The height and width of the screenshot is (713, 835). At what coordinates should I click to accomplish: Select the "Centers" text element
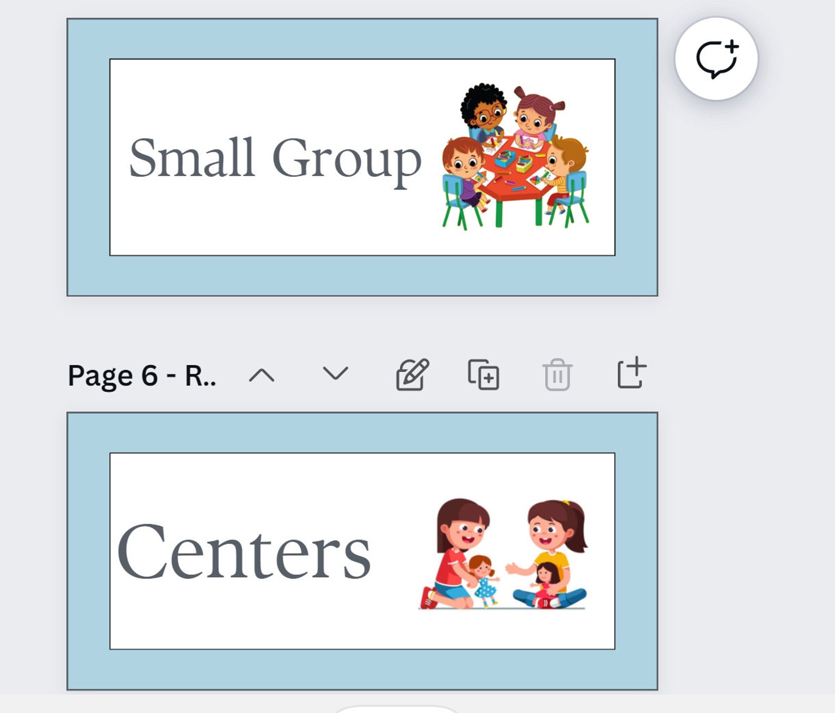click(244, 552)
